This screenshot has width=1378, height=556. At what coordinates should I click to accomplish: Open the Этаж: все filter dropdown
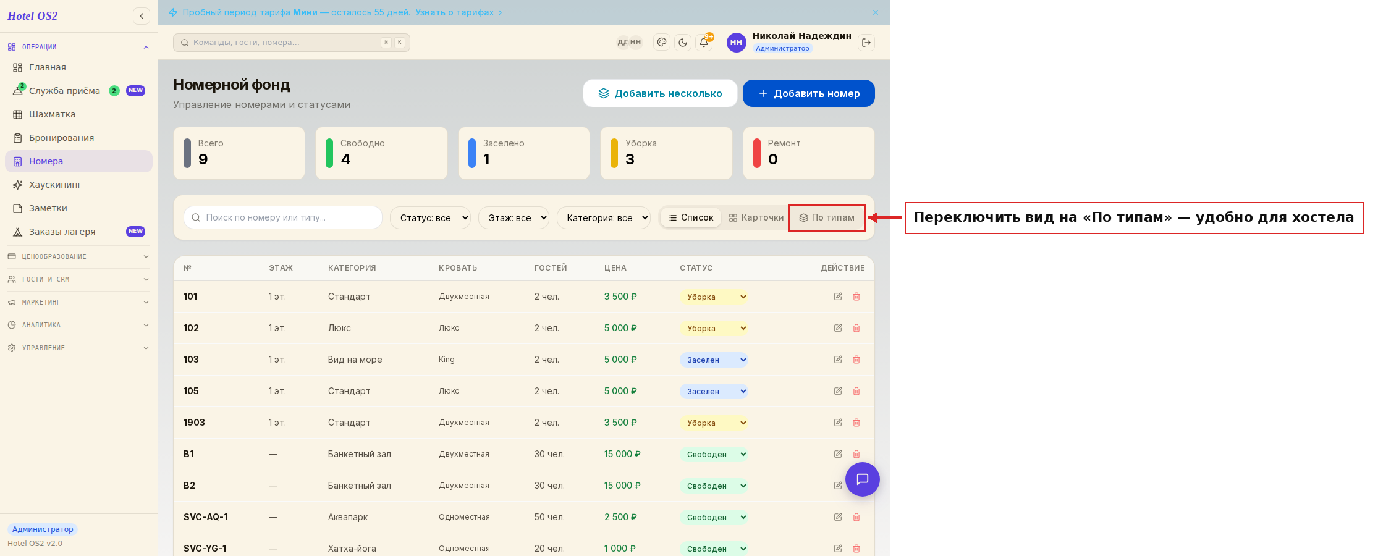[x=514, y=217]
